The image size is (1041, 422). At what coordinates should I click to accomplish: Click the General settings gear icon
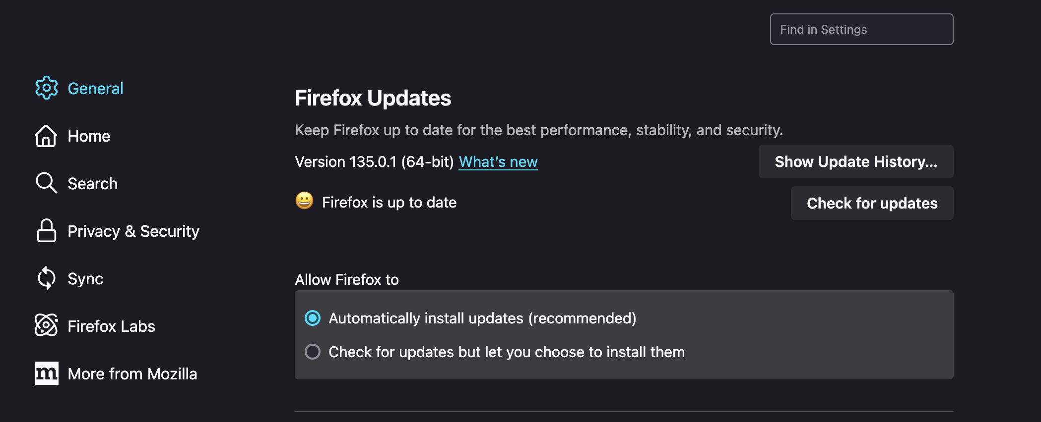pos(46,88)
